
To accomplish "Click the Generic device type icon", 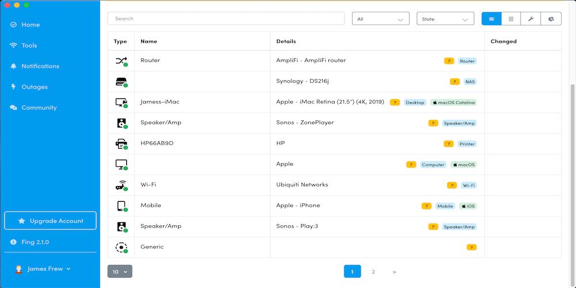I will pos(121,247).
